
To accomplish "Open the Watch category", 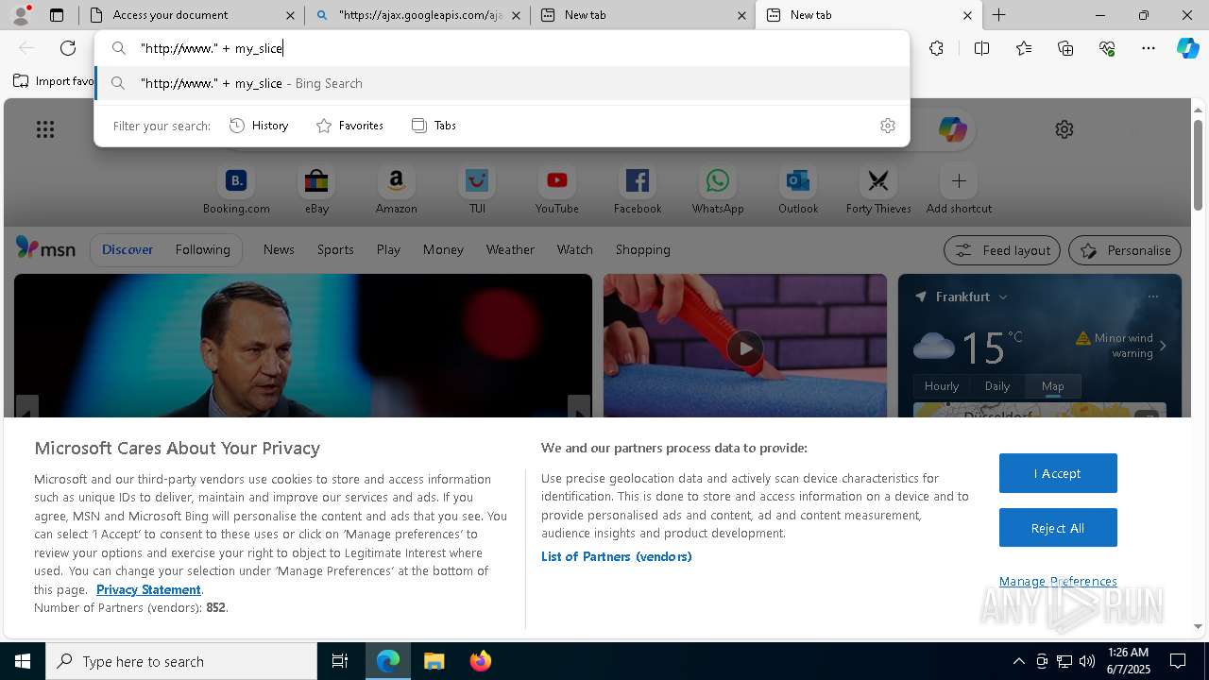I will [x=574, y=249].
